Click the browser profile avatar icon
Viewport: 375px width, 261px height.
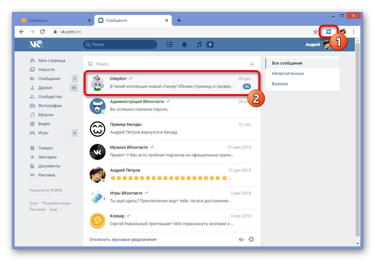pyautogui.click(x=343, y=31)
